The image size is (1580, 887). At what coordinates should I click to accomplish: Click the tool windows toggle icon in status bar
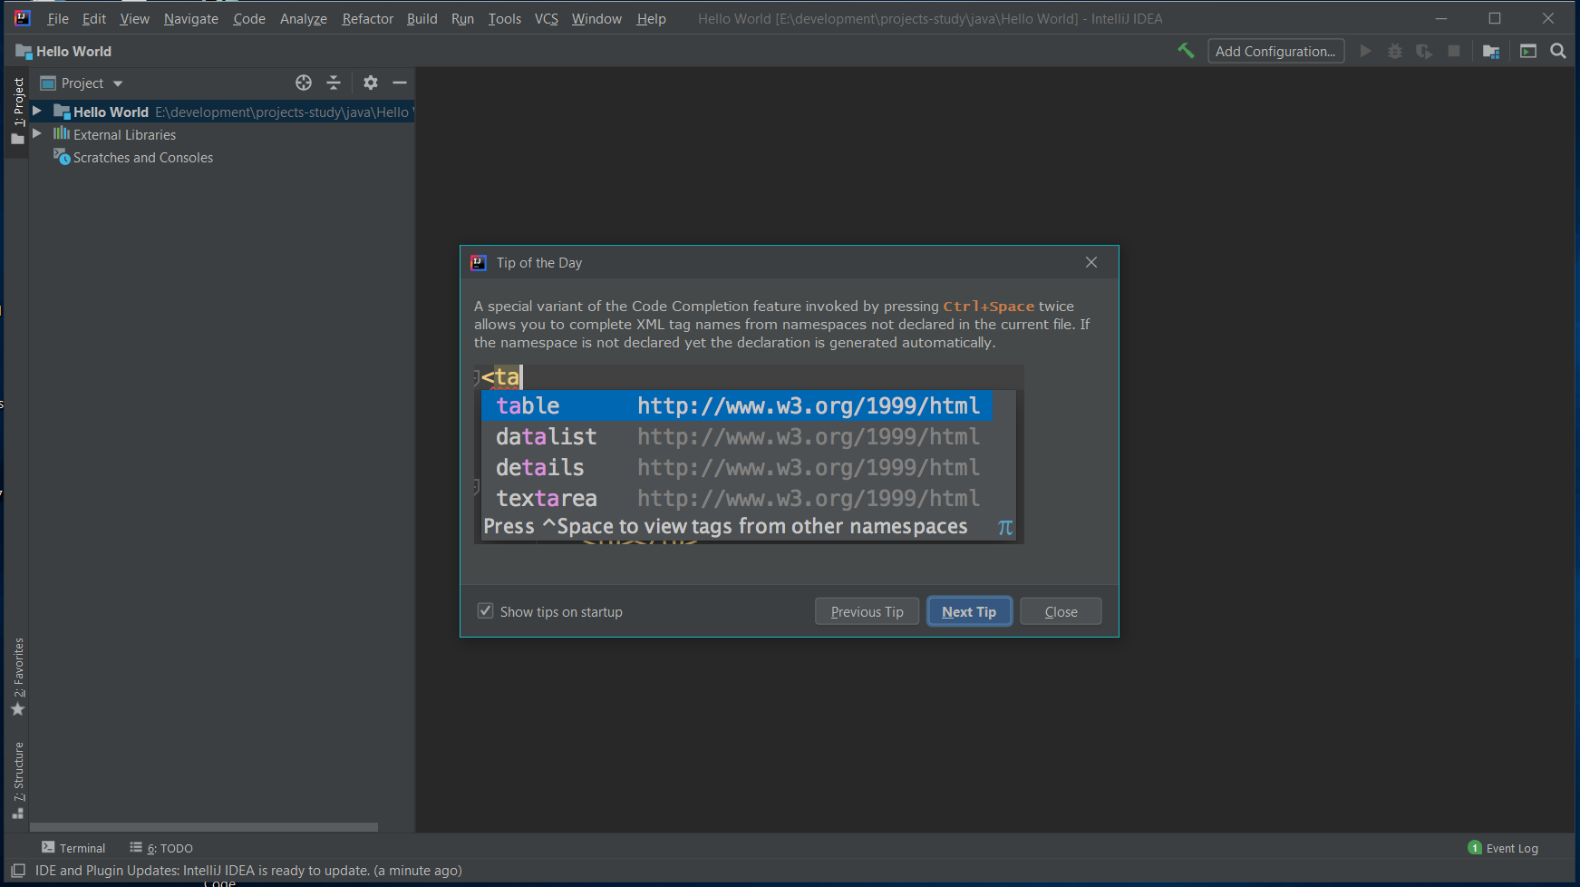click(x=18, y=871)
